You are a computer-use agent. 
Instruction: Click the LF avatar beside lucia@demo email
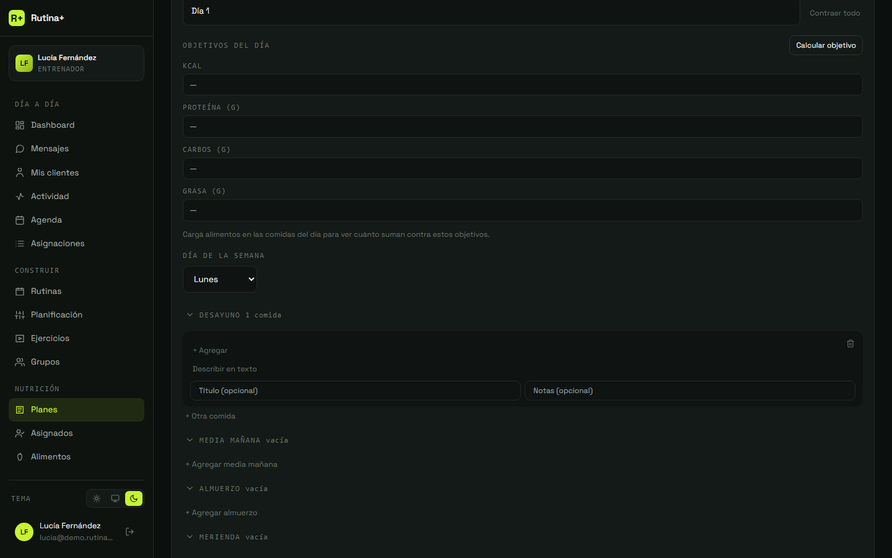[24, 532]
